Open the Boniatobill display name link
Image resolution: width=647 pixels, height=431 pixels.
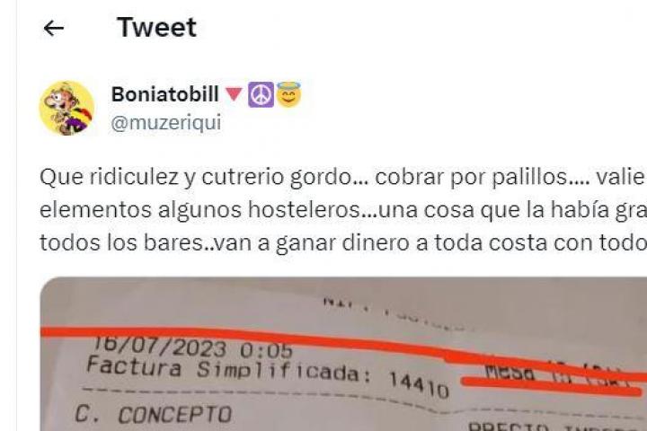165,94
